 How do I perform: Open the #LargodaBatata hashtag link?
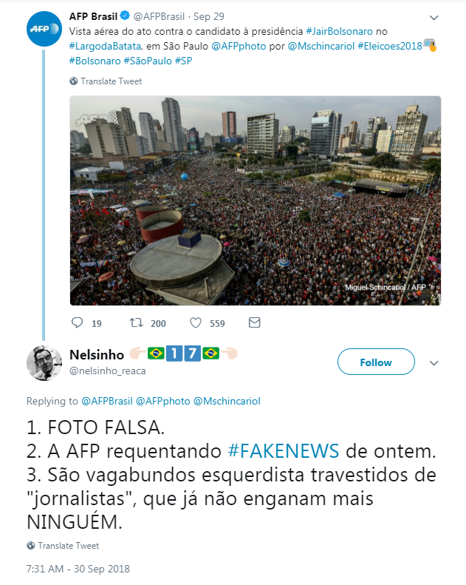tap(105, 47)
